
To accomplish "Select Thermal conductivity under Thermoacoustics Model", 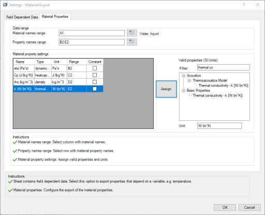I will click(x=223, y=85).
